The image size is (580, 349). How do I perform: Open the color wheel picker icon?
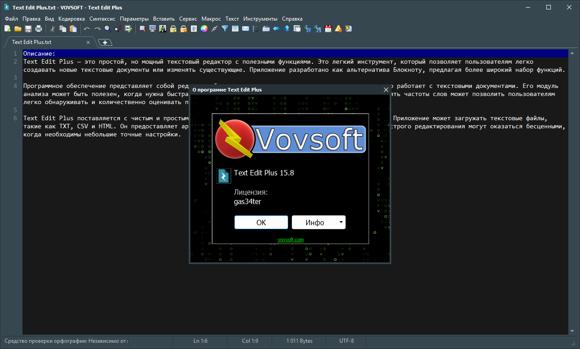coord(204,29)
